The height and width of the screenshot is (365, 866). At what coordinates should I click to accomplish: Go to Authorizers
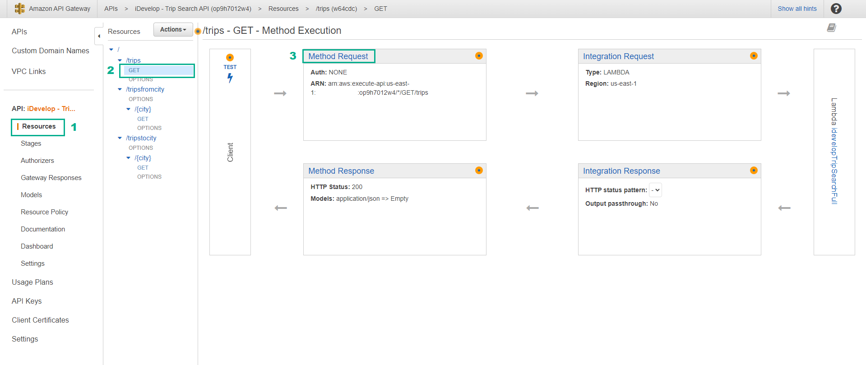pyautogui.click(x=37, y=161)
